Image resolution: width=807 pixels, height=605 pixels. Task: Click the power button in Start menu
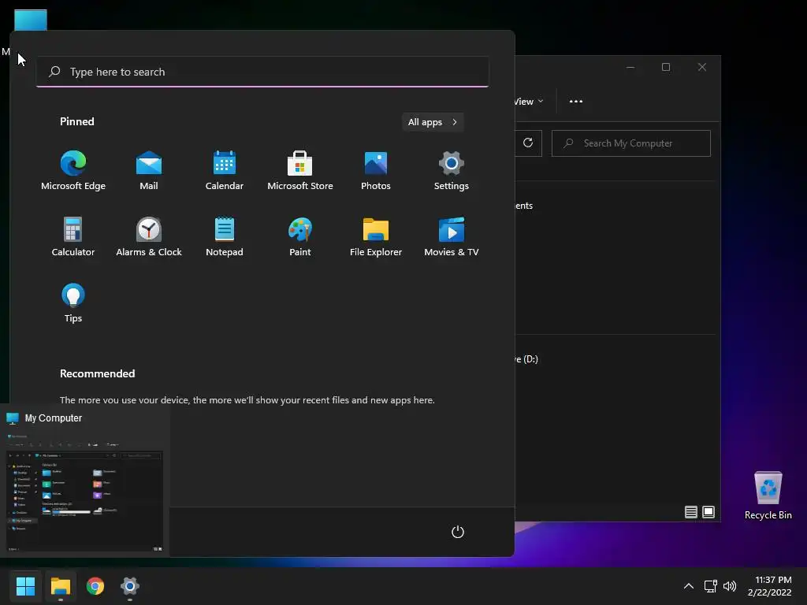click(458, 532)
